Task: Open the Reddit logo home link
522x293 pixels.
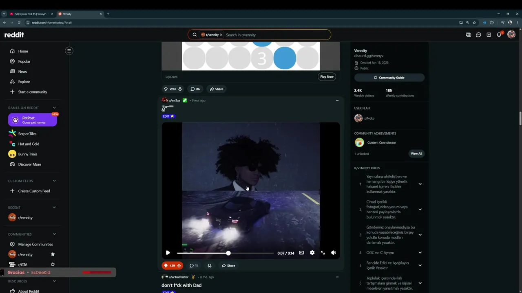Action: [14, 35]
